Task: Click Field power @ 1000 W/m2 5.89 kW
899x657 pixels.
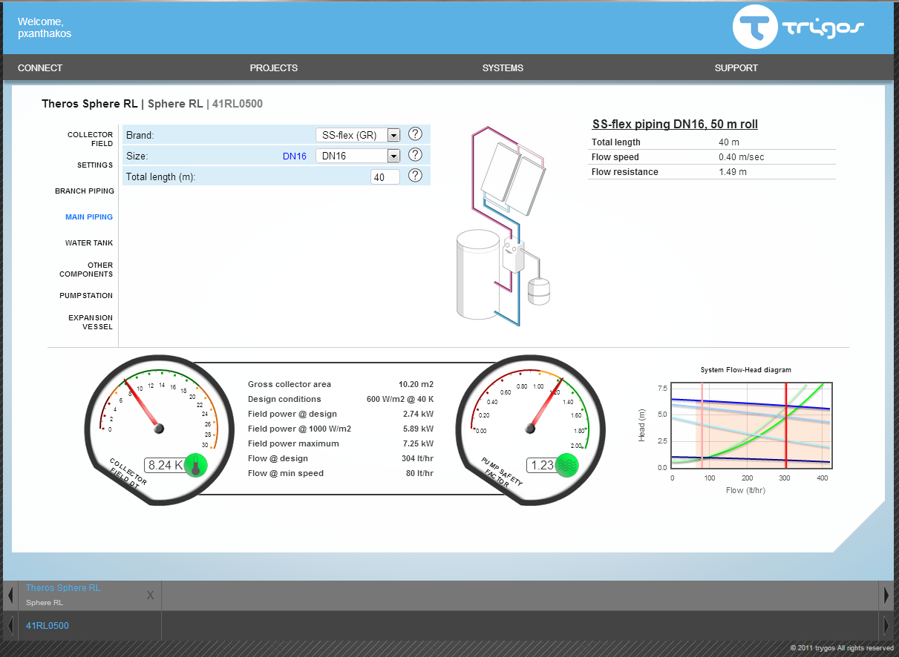Action: coord(418,429)
